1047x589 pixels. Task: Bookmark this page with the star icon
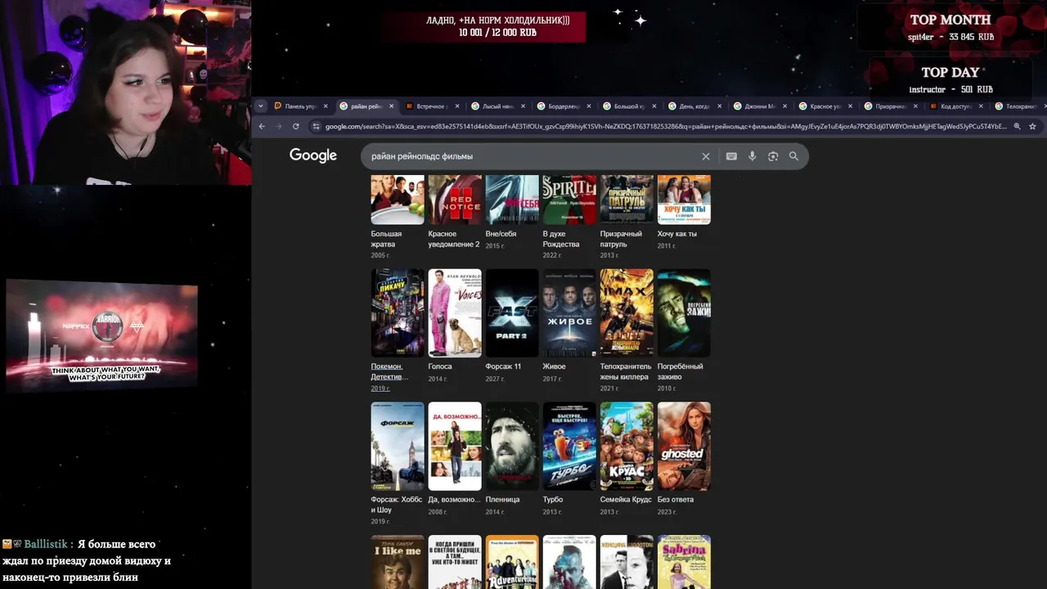1032,126
